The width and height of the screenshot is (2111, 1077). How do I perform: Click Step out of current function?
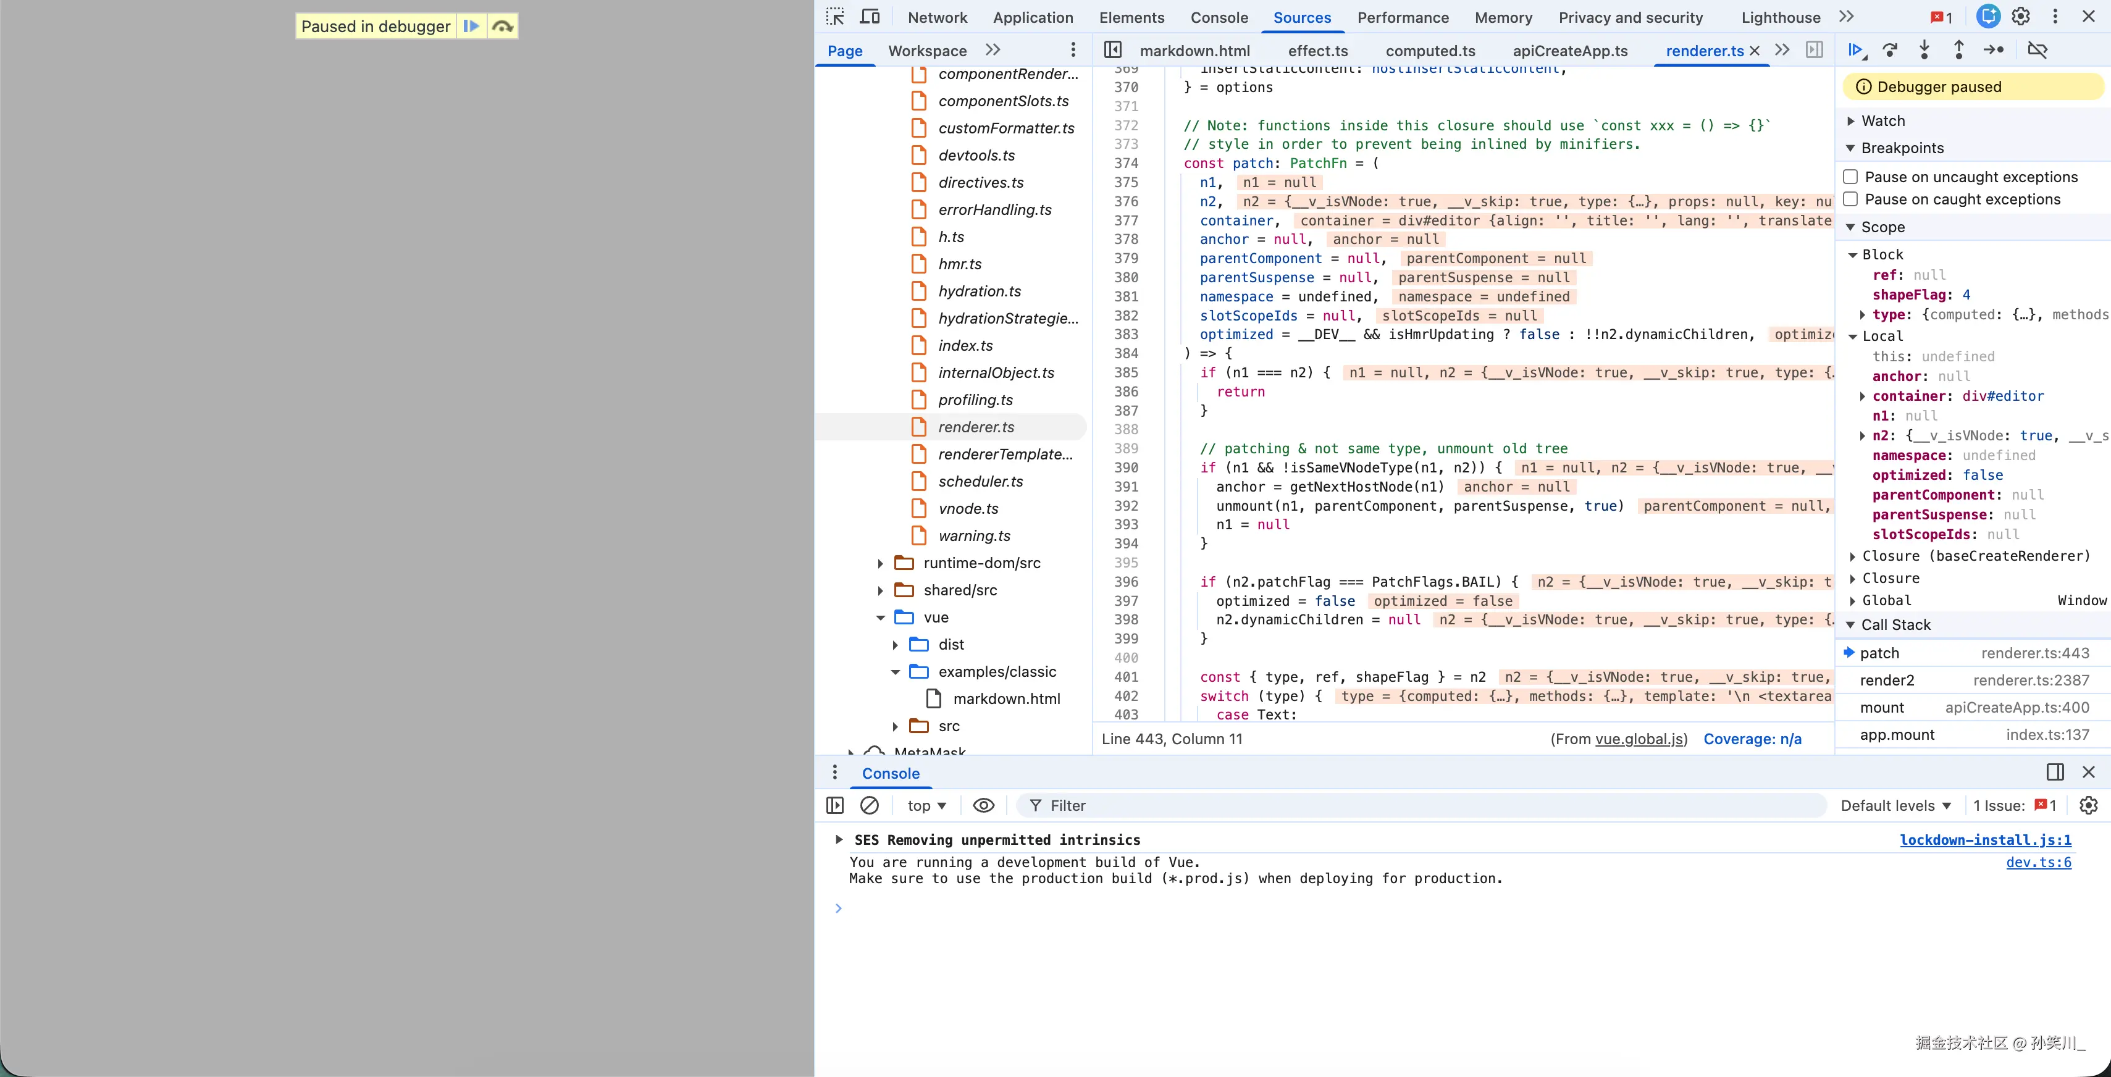tap(1958, 50)
